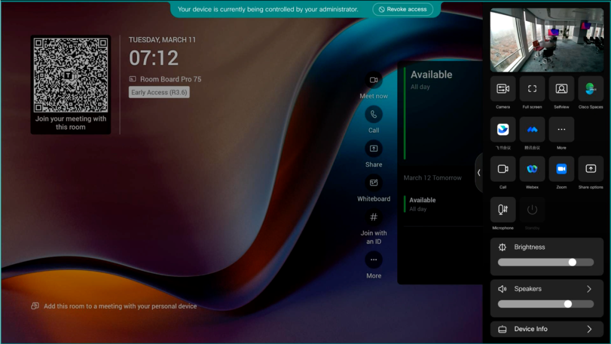The height and width of the screenshot is (344, 611).
Task: Launch the Zoom app
Action: click(561, 169)
